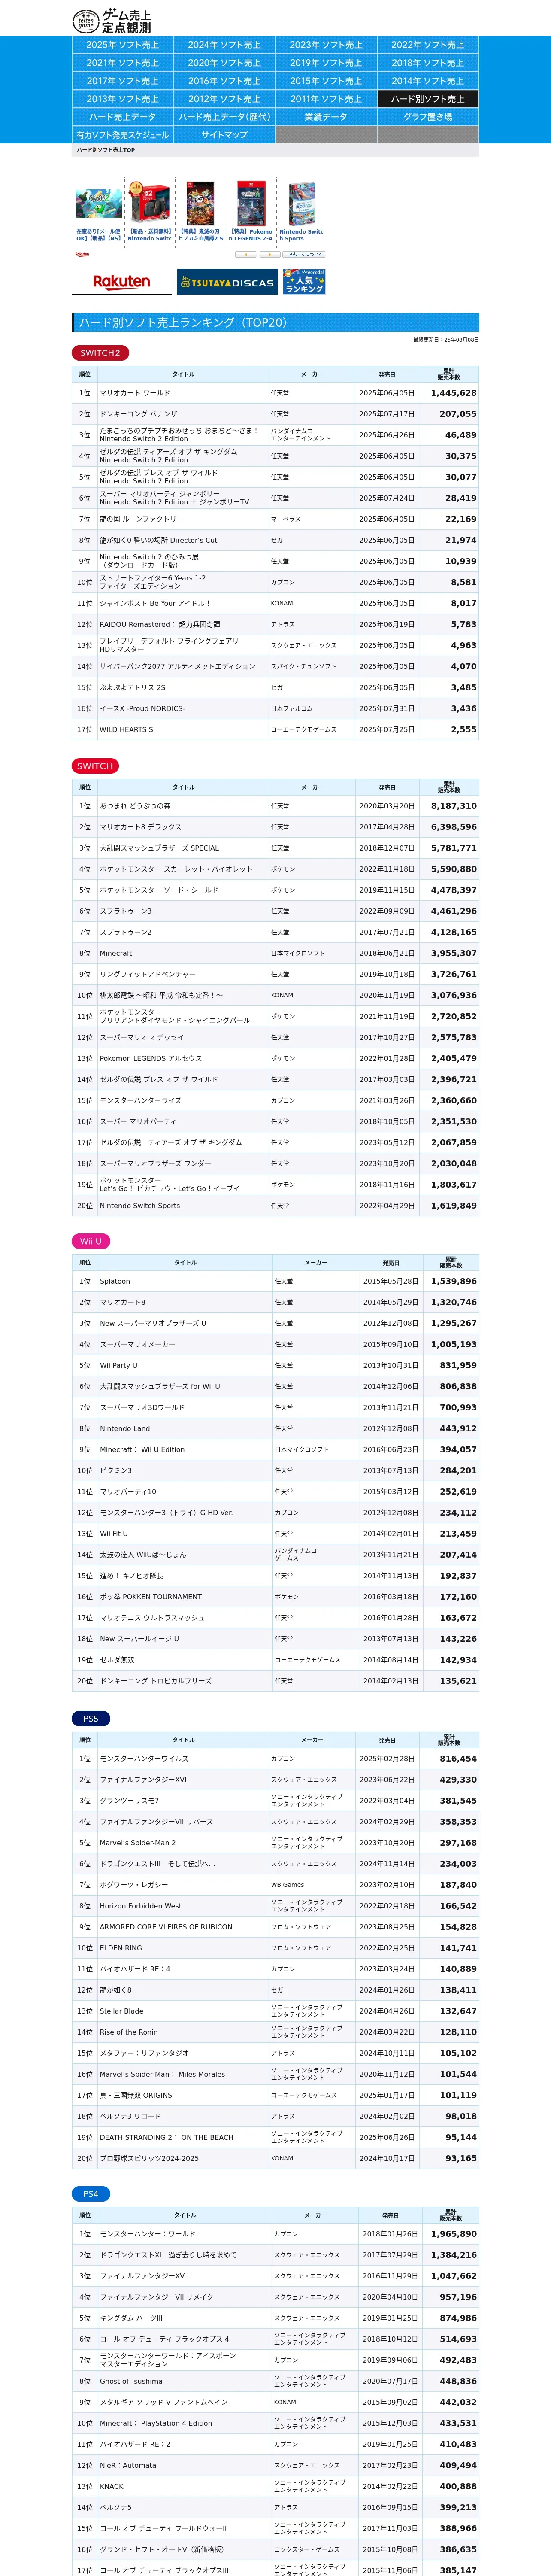Click the Nintendo Switch Sports product image

[x=301, y=204]
